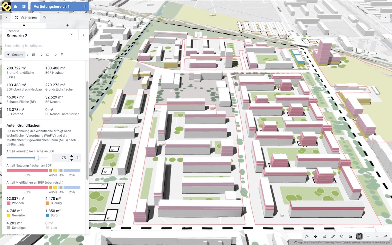Select the ruler measurement tool
Viewport: 392px width, 245px height.
coord(333,236)
